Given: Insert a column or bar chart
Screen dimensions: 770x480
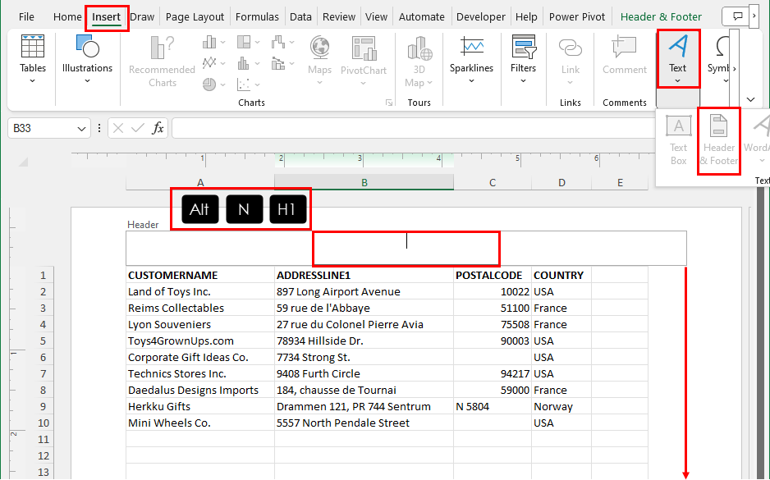Looking at the screenshot, I should tap(213, 42).
